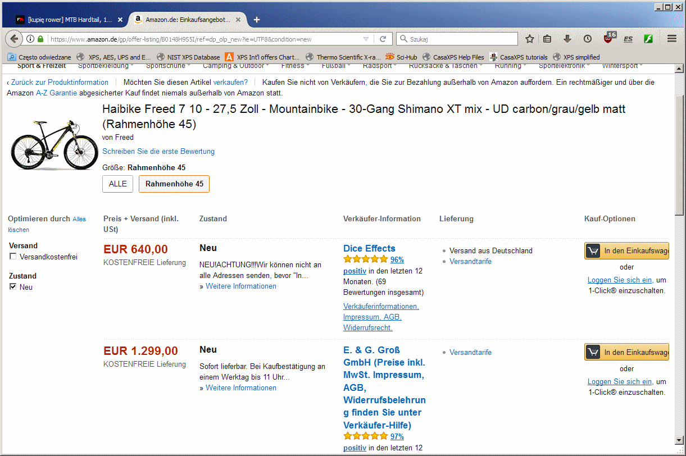Screen dimensions: 686x456
Task: Enable the Versandkostenfrei checkbox
Action: (13, 257)
